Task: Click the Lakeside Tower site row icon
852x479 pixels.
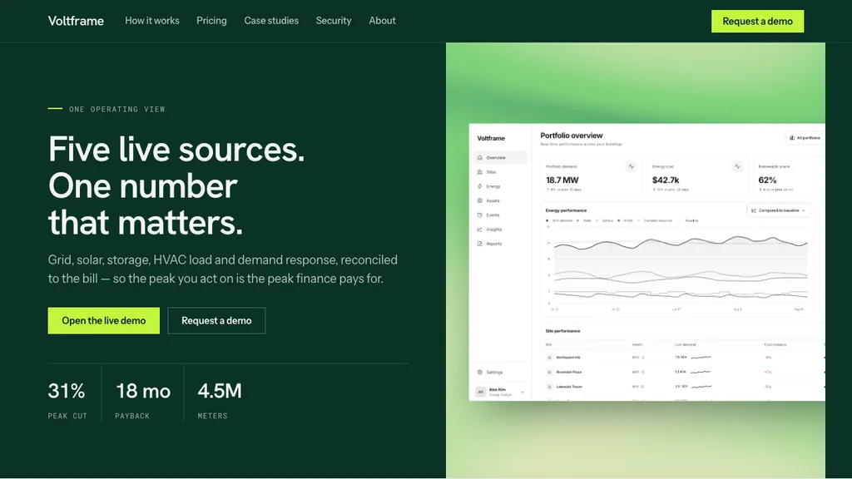Action: [x=549, y=387]
